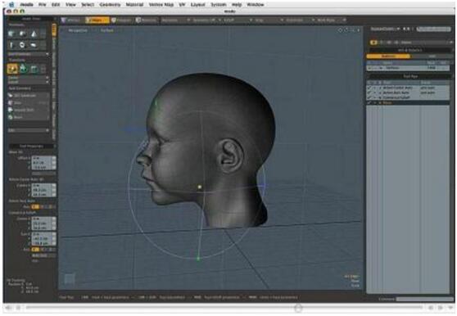The width and height of the screenshot is (457, 316).
Task: Click the last viewport control icon top-right
Action: point(359,30)
